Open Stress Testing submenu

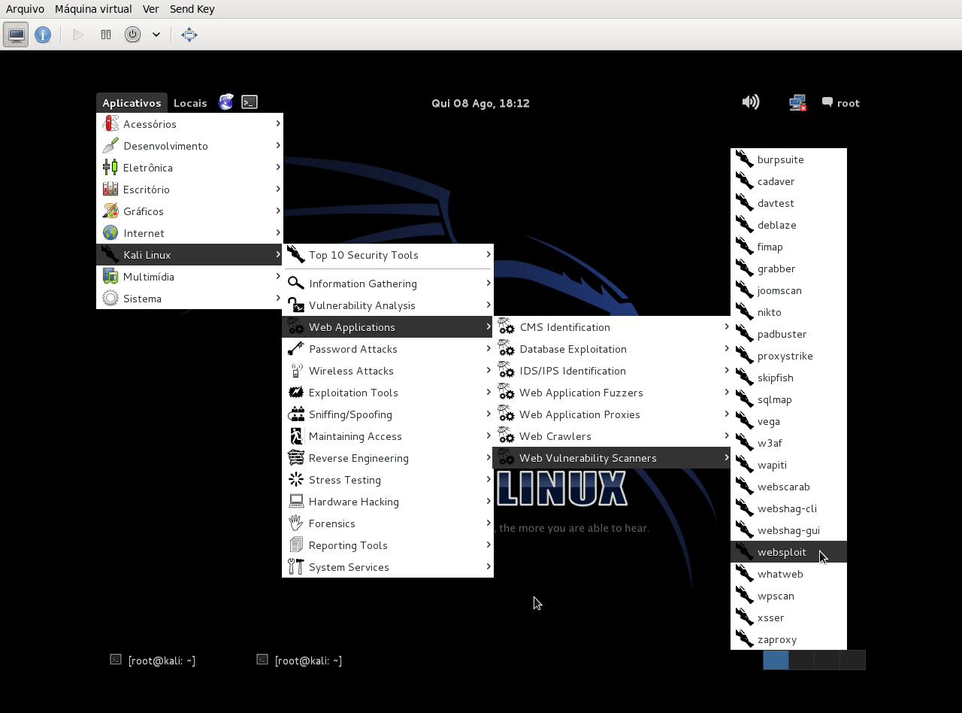(388, 480)
